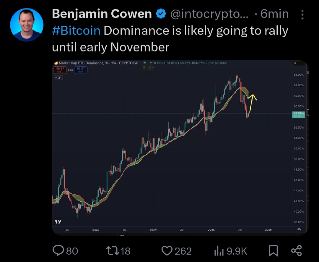
Task: Click the blue verified badge icon
Action: (161, 14)
